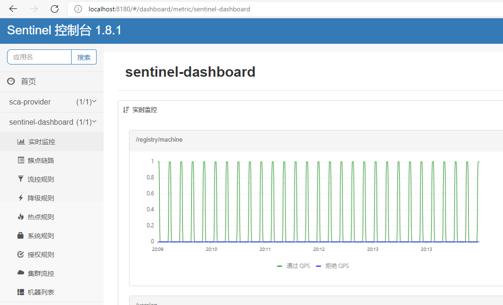Click the 系统规则 lock icon
This screenshot has width=503, height=305.
(20, 235)
